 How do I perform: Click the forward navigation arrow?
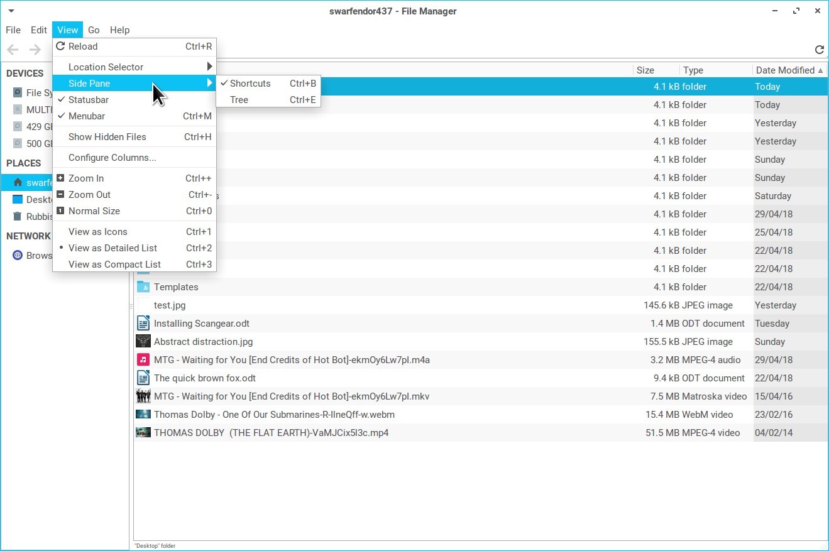(35, 50)
